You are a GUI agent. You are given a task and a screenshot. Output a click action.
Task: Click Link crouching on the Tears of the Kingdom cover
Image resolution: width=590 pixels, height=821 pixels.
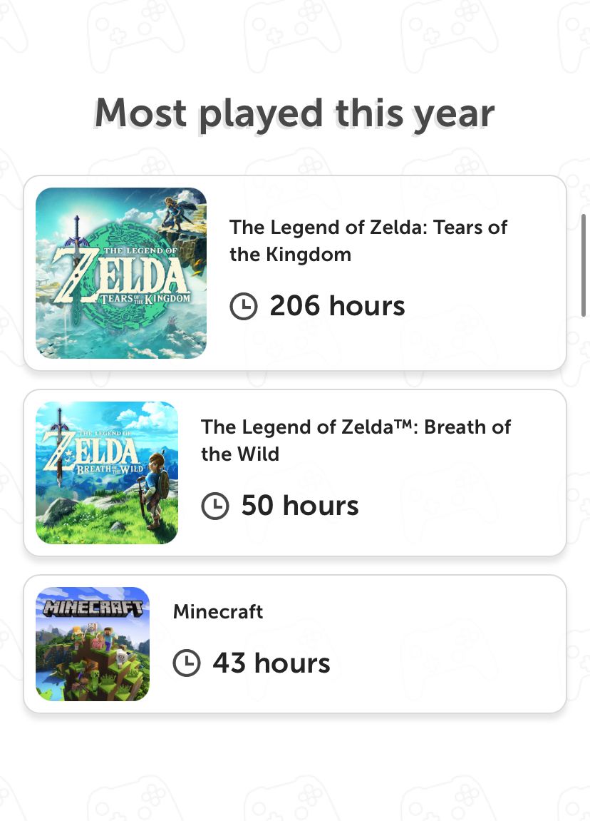pos(174,213)
